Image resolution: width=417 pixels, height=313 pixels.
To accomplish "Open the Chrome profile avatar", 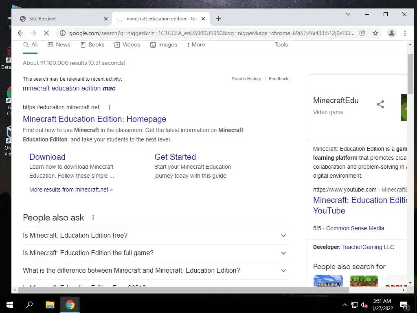I will coord(391,33).
